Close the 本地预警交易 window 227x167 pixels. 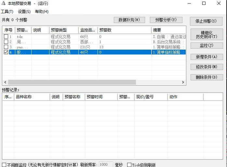[x=219, y=3]
